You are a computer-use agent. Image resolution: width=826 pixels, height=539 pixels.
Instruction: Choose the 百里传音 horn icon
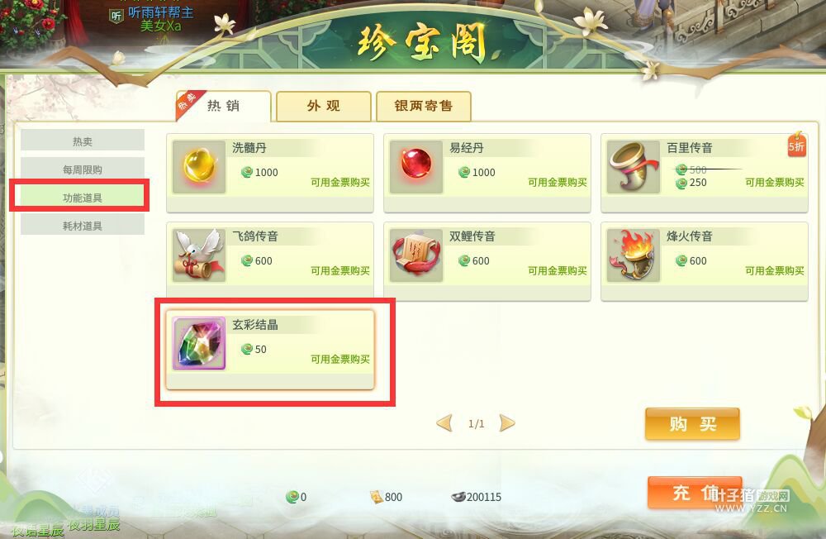point(634,167)
